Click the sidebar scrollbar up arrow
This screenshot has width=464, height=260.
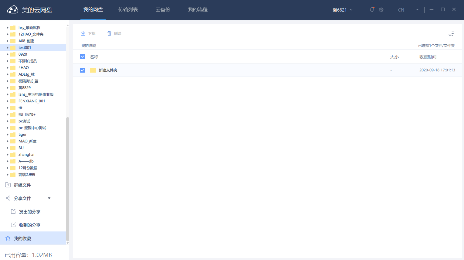tap(68, 26)
